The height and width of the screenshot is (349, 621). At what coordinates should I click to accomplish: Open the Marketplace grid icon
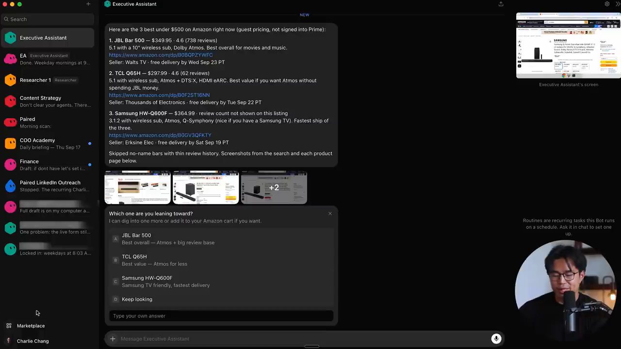tap(9, 326)
